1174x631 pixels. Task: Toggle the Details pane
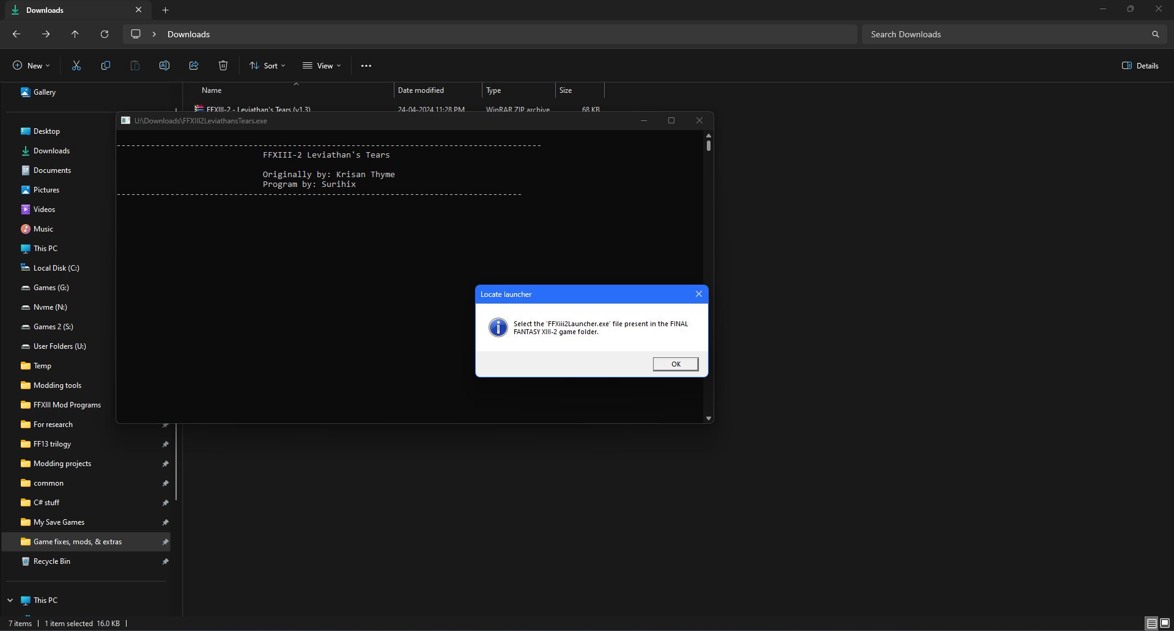pos(1140,65)
